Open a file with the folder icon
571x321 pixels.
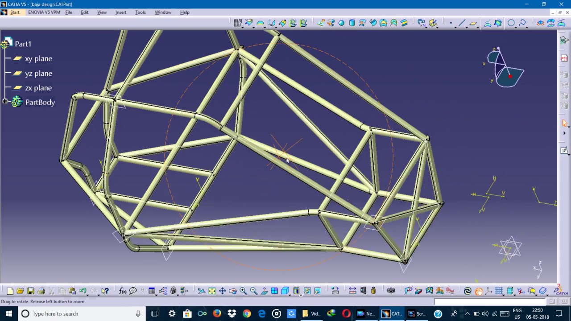pos(20,291)
